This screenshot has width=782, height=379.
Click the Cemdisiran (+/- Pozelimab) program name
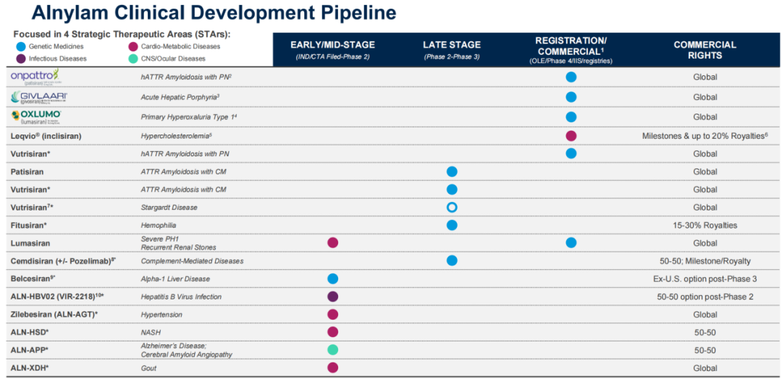coord(63,260)
